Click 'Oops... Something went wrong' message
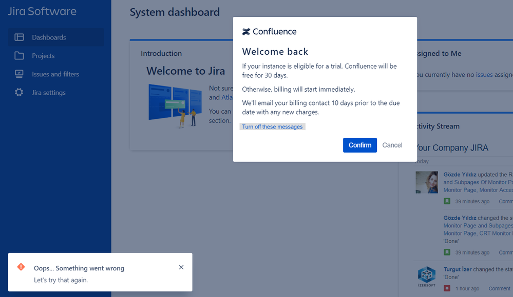The height and width of the screenshot is (297, 513). tap(79, 268)
